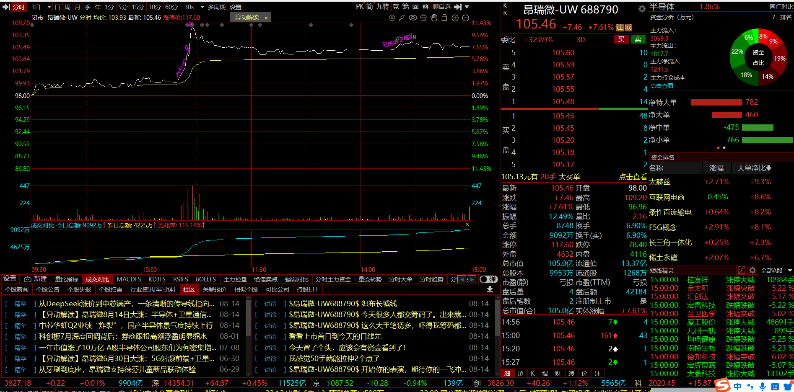Select the 财 finance tab below tick list
The height and width of the screenshot is (392, 794).
click(558, 373)
